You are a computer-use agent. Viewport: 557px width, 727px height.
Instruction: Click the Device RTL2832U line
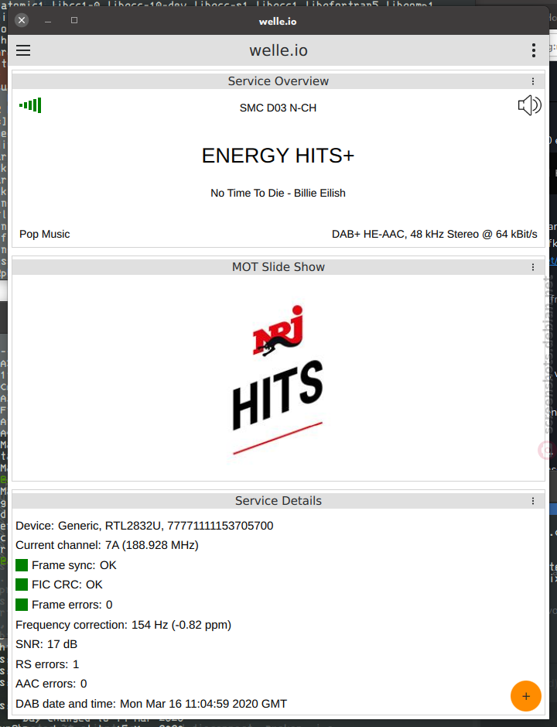click(145, 525)
